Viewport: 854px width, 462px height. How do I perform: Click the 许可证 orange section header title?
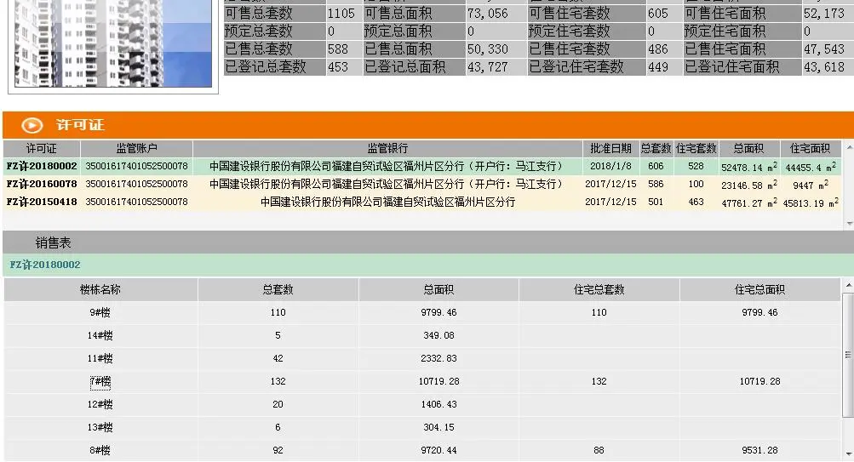(80, 124)
